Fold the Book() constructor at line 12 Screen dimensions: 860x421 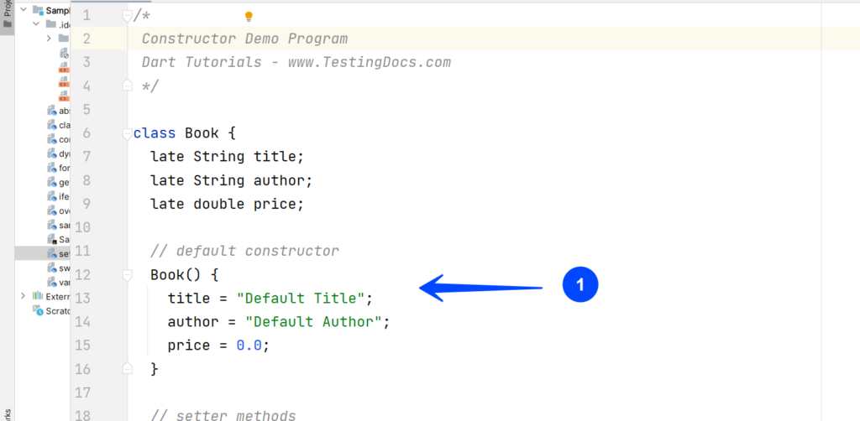(127, 274)
